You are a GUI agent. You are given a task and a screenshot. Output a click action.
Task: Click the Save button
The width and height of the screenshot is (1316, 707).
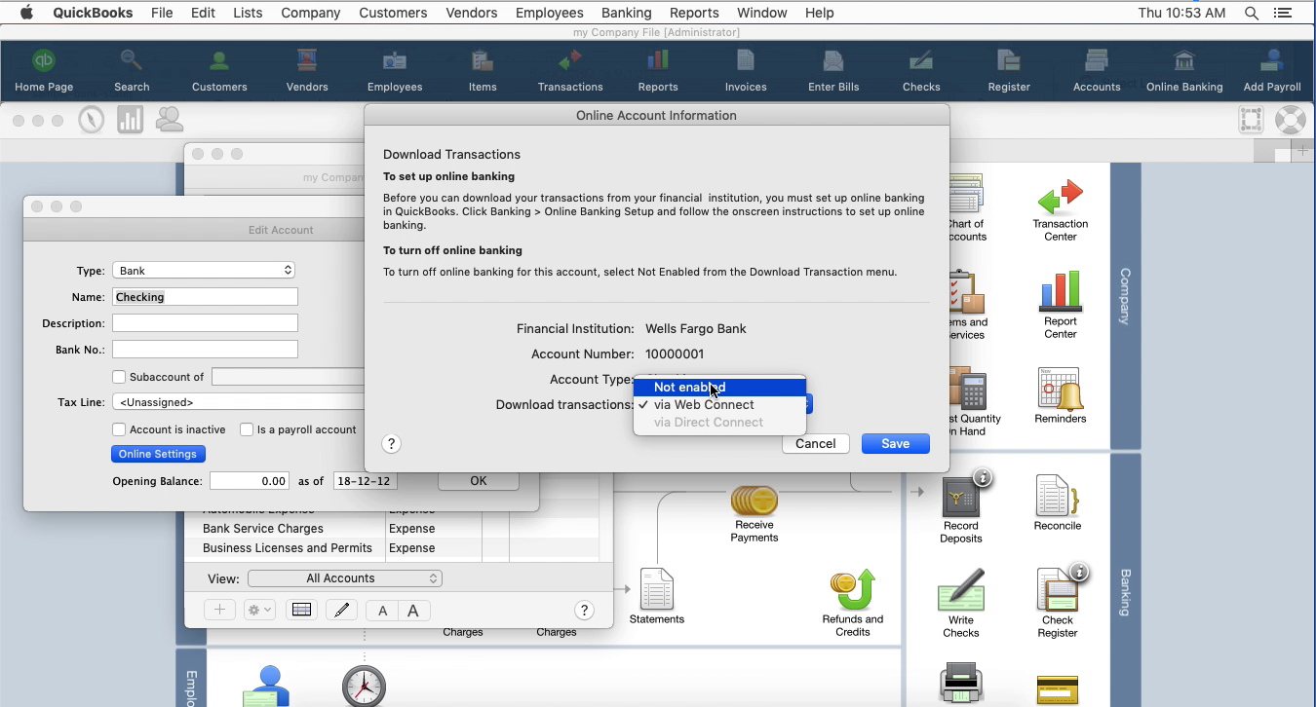point(895,444)
